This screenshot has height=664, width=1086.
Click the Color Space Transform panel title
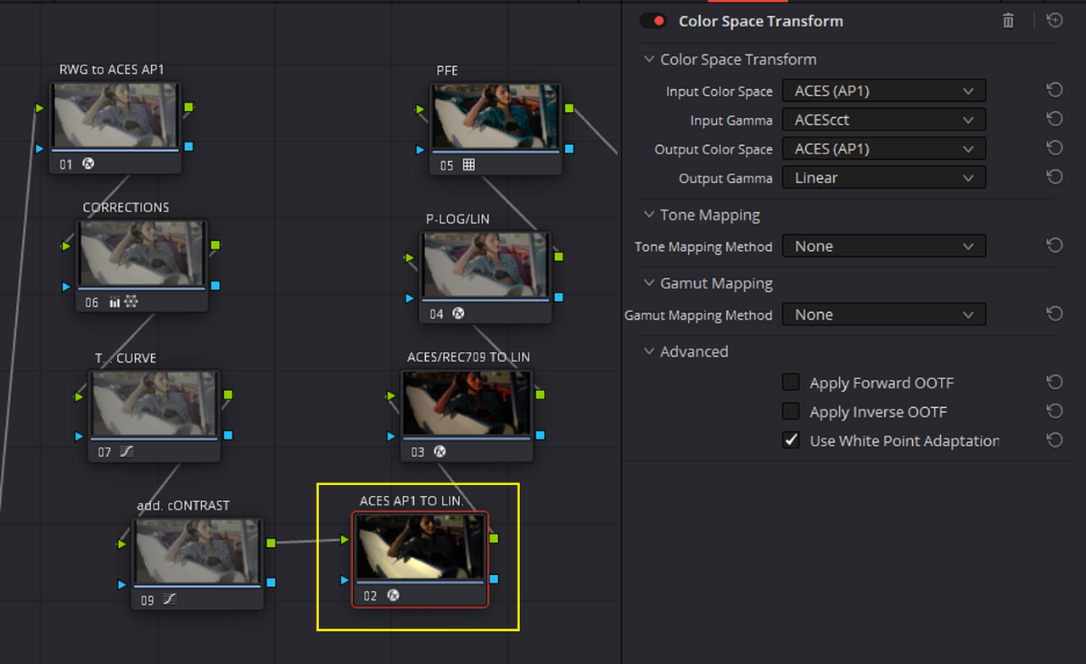761,21
